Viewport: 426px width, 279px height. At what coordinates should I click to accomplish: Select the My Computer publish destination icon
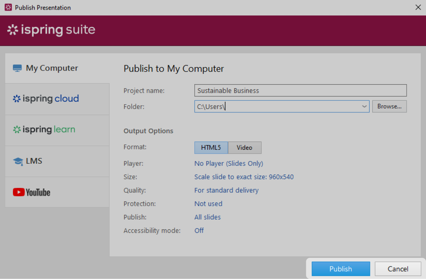click(17, 68)
